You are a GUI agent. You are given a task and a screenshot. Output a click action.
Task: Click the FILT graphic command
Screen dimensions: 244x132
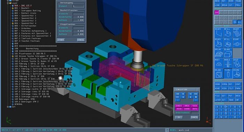coord(231,88)
